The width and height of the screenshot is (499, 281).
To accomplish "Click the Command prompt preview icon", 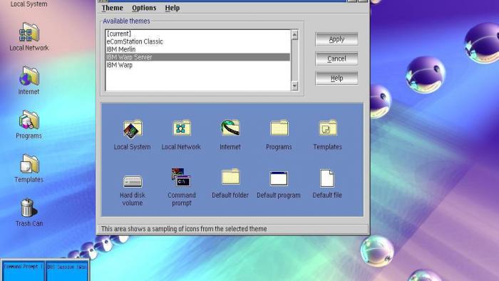I will coord(181,178).
